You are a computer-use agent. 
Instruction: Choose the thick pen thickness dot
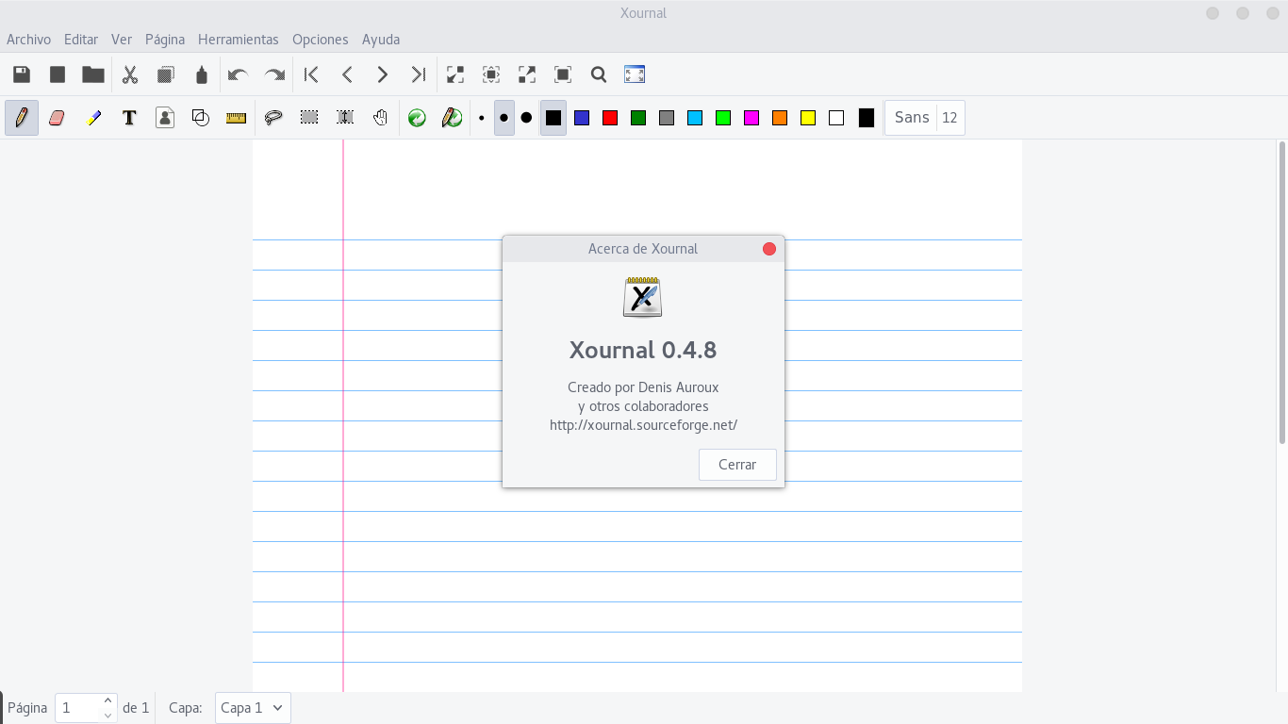pyautogui.click(x=526, y=118)
